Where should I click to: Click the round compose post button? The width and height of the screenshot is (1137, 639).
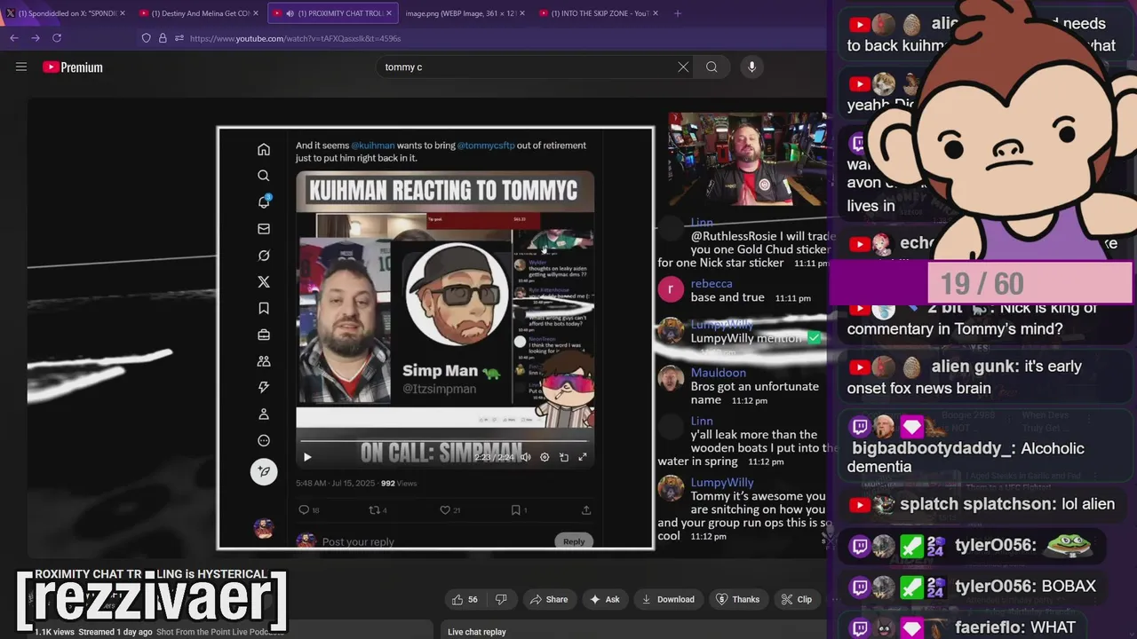(x=264, y=471)
